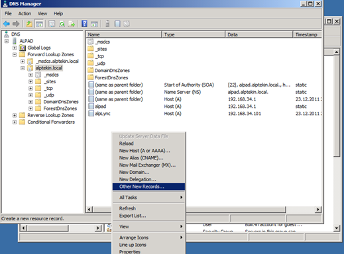
Task: Click the Back arrow toolbar icon
Action: [x=7, y=24]
